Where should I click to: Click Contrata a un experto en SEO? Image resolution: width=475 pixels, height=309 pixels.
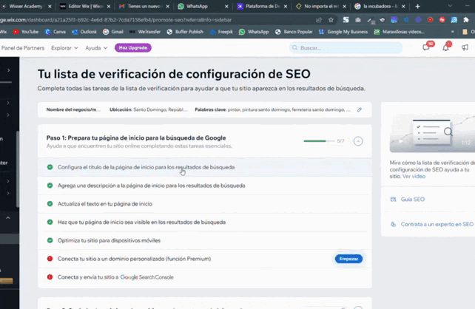(437, 224)
